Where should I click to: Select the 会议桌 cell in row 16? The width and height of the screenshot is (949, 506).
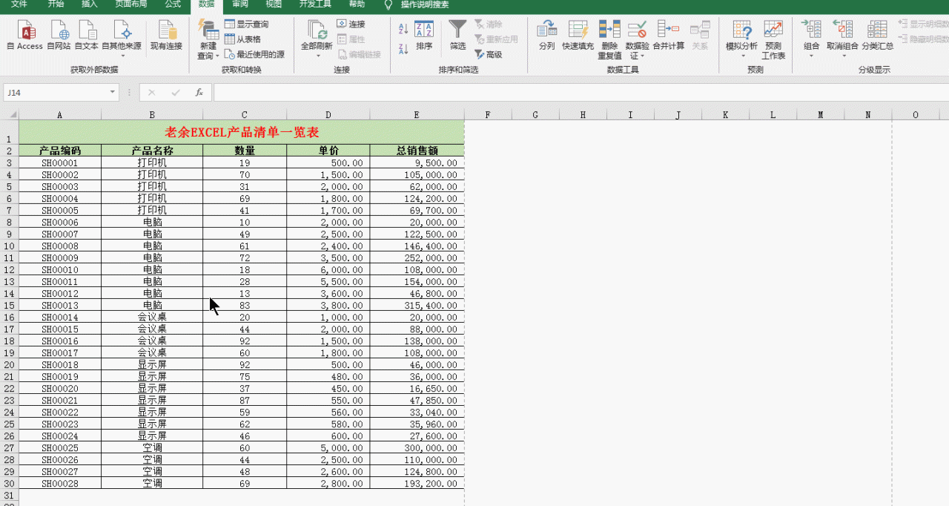tap(152, 317)
